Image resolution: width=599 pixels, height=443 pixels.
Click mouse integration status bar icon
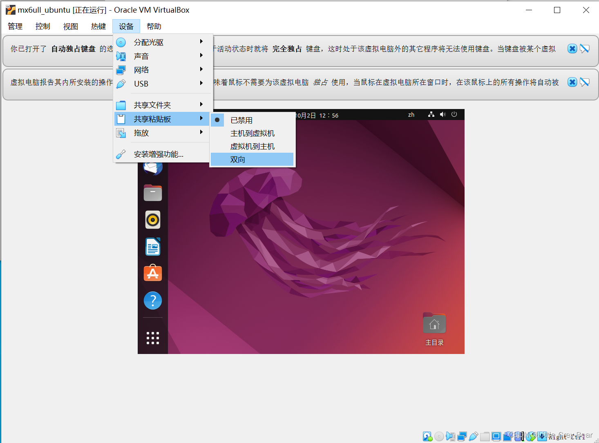point(531,436)
